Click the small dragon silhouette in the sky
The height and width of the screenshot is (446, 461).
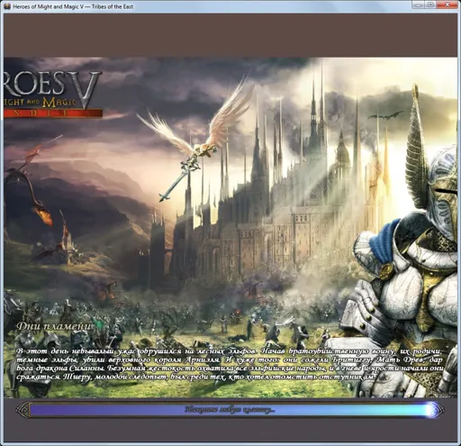(385, 115)
